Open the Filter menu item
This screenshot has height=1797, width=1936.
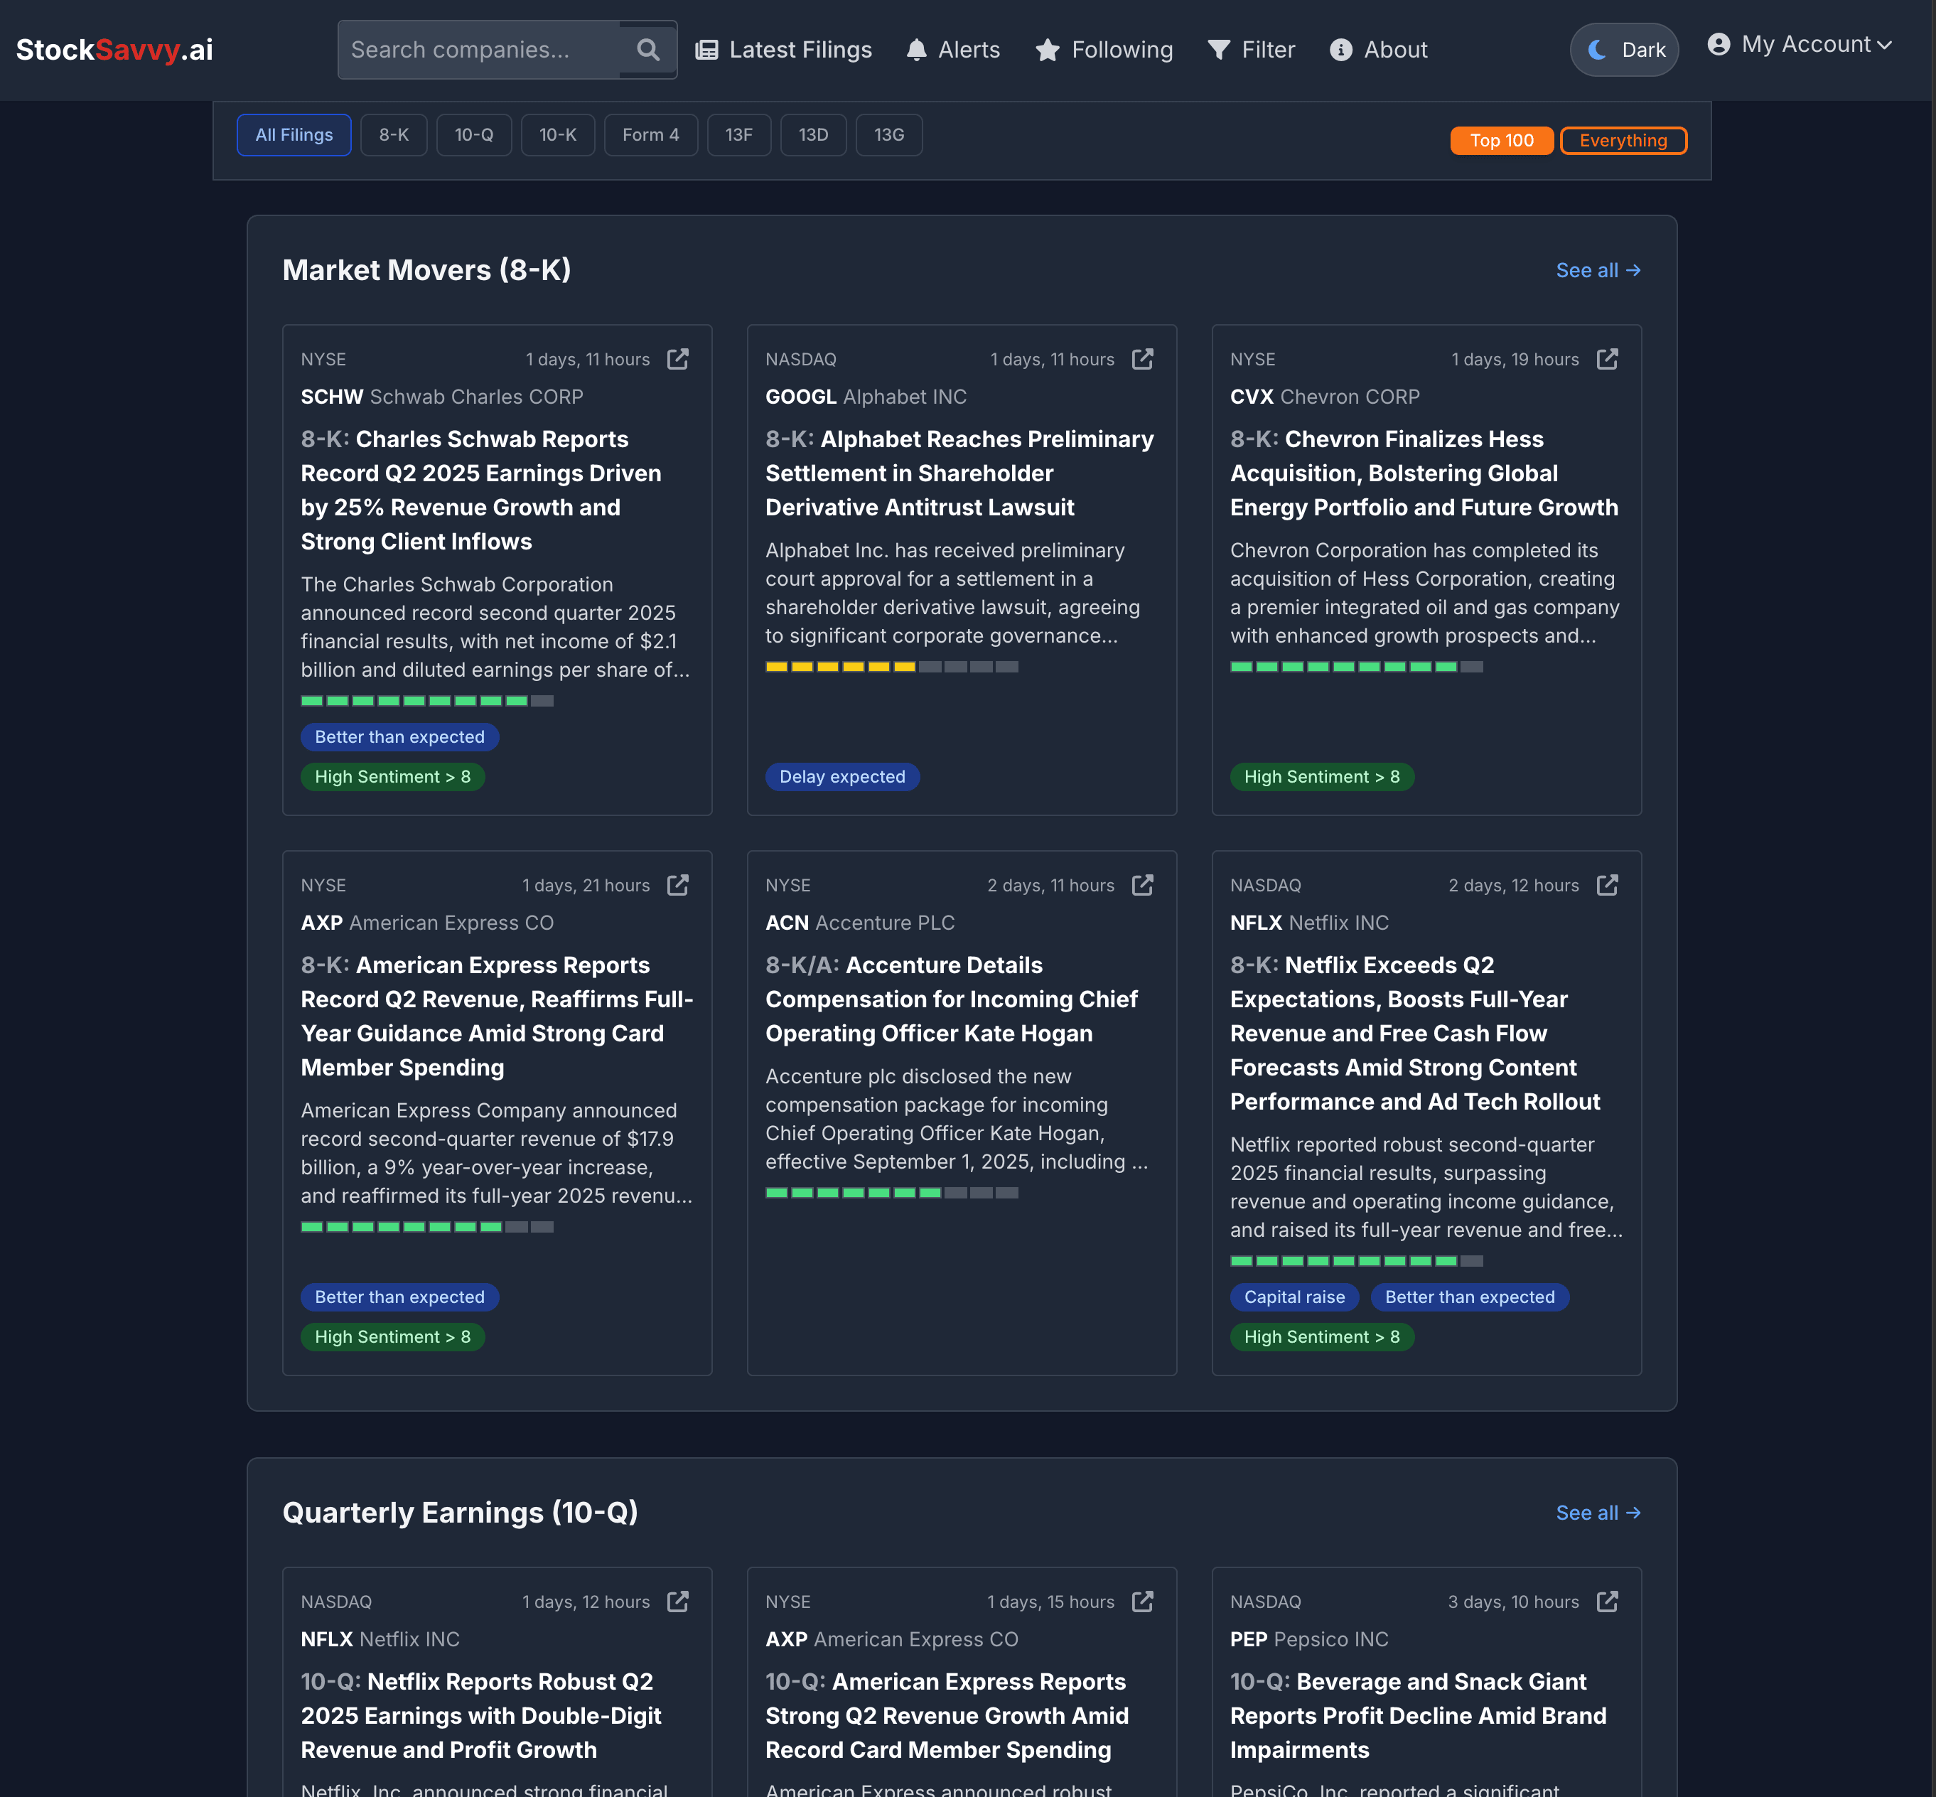[x=1250, y=50]
